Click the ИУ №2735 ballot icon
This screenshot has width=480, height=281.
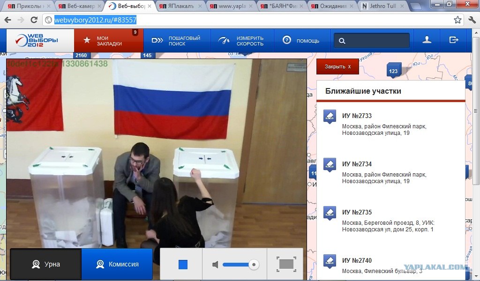click(330, 213)
